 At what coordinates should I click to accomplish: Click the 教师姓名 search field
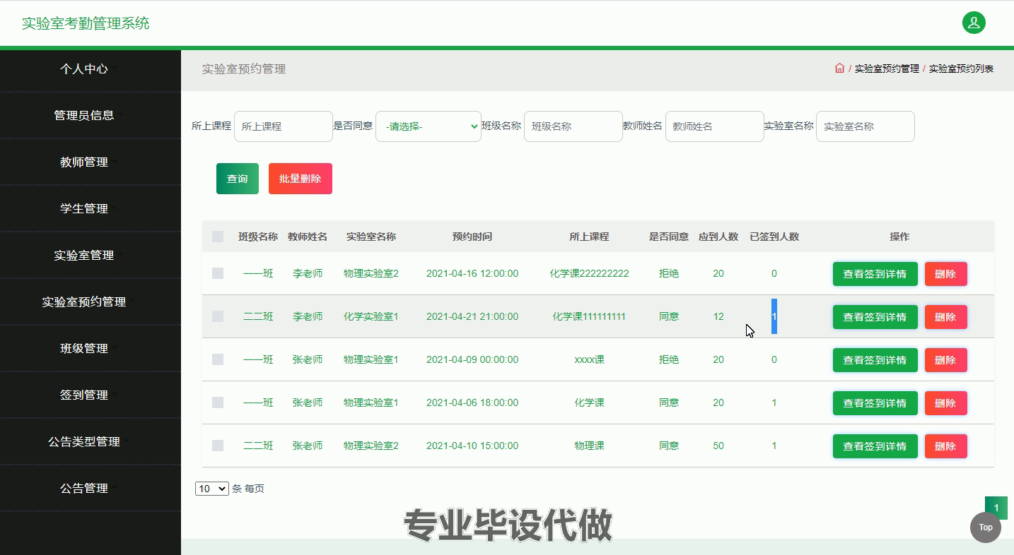715,126
